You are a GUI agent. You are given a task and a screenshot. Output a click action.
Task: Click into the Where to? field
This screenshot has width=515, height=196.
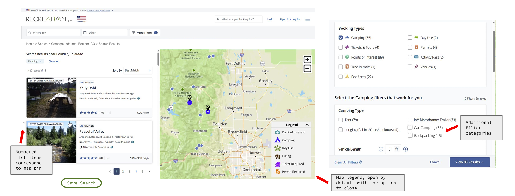pyautogui.click(x=53, y=33)
